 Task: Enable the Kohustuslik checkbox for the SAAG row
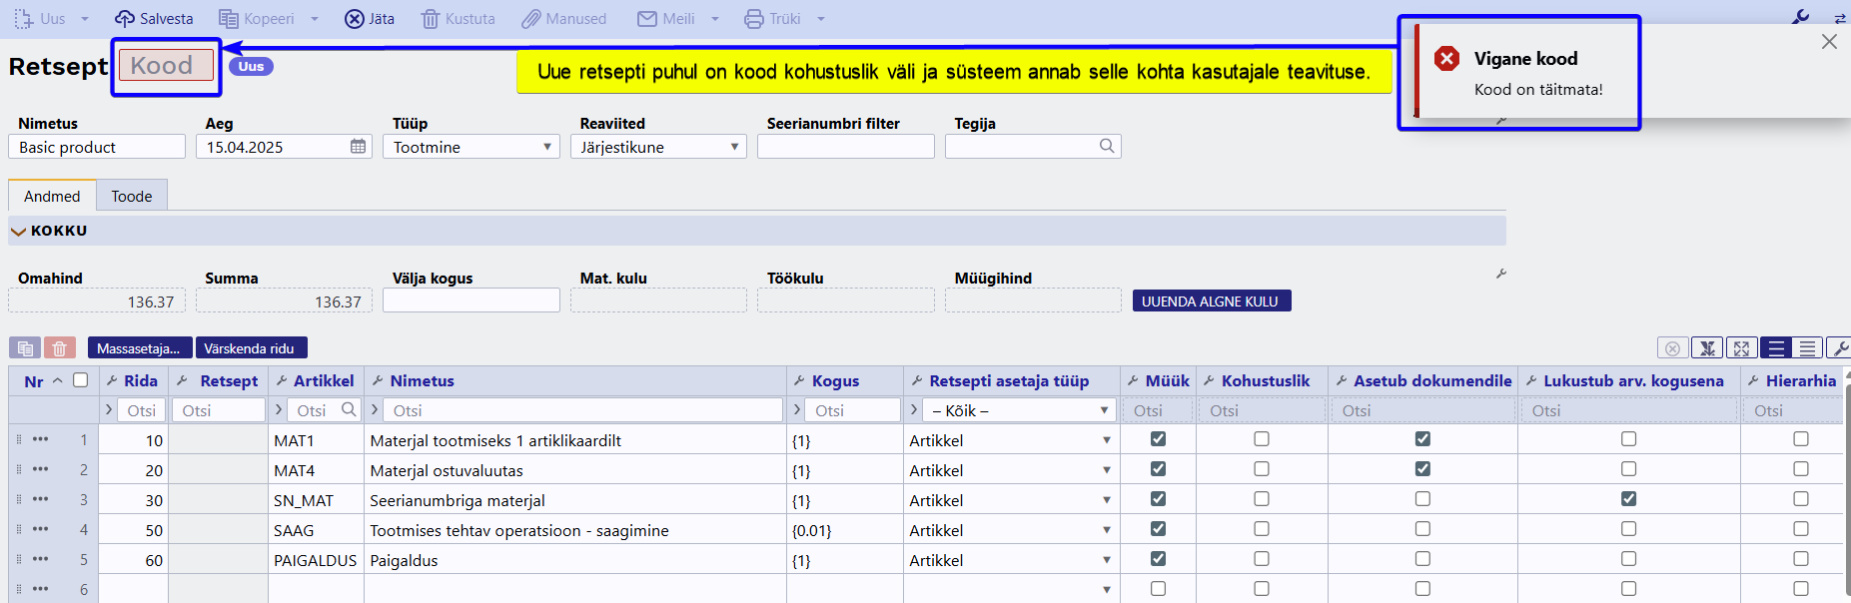pyautogui.click(x=1262, y=529)
